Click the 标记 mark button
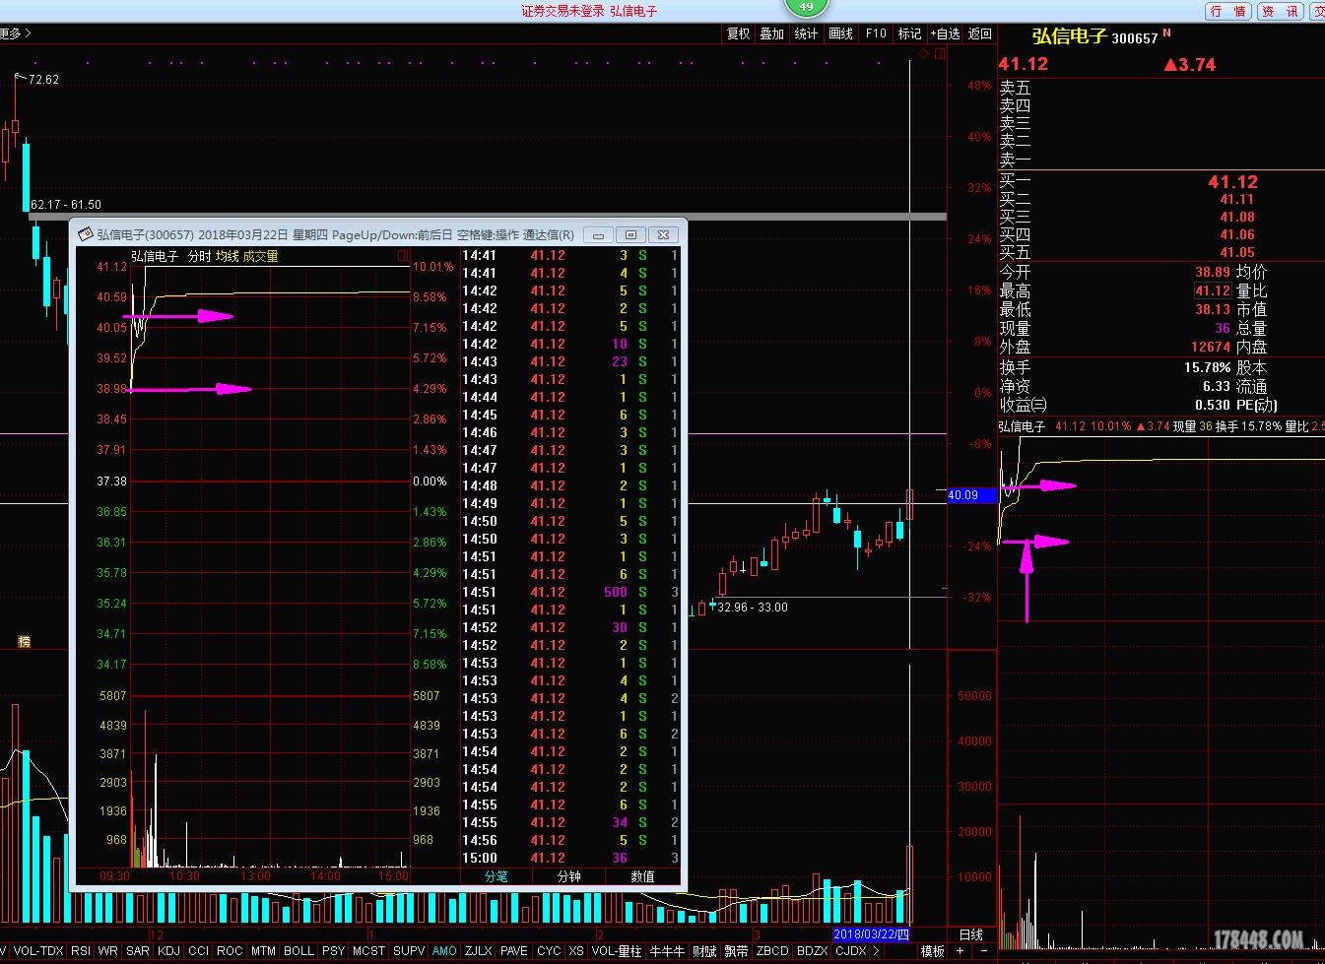This screenshot has width=1325, height=964. (909, 33)
